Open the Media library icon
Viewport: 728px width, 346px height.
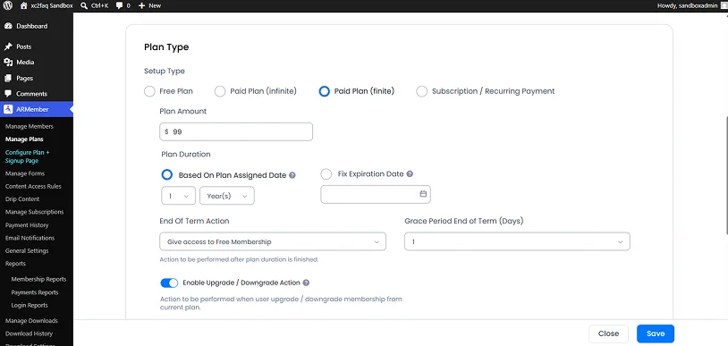click(8, 63)
